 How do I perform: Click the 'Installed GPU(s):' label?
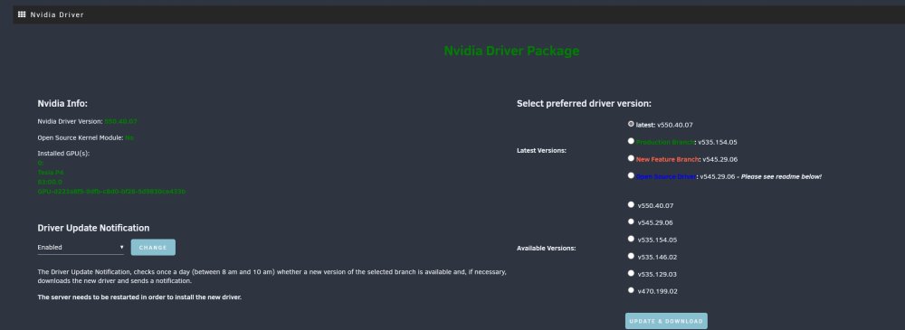[x=63, y=154]
